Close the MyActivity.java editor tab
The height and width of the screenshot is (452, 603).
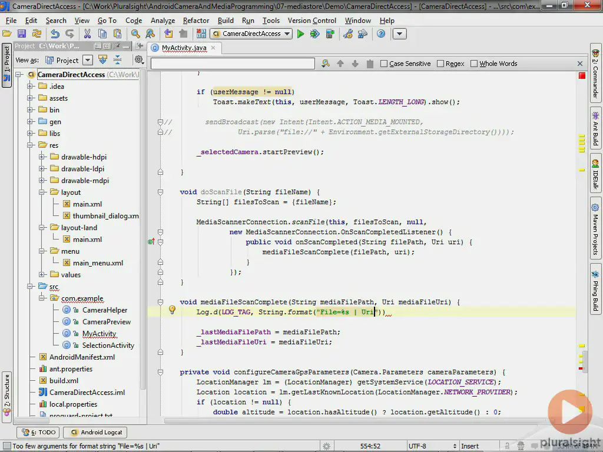pos(213,48)
